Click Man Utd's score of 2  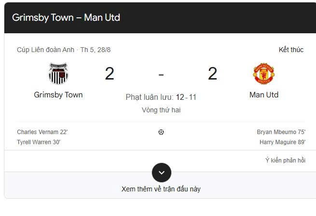pos(212,74)
